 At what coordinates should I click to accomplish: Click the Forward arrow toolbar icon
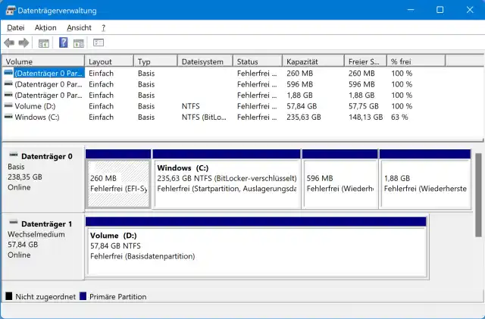tap(23, 42)
